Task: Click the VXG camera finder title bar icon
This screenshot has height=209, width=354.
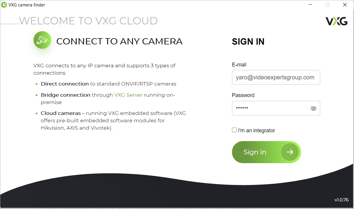Action: (4, 5)
